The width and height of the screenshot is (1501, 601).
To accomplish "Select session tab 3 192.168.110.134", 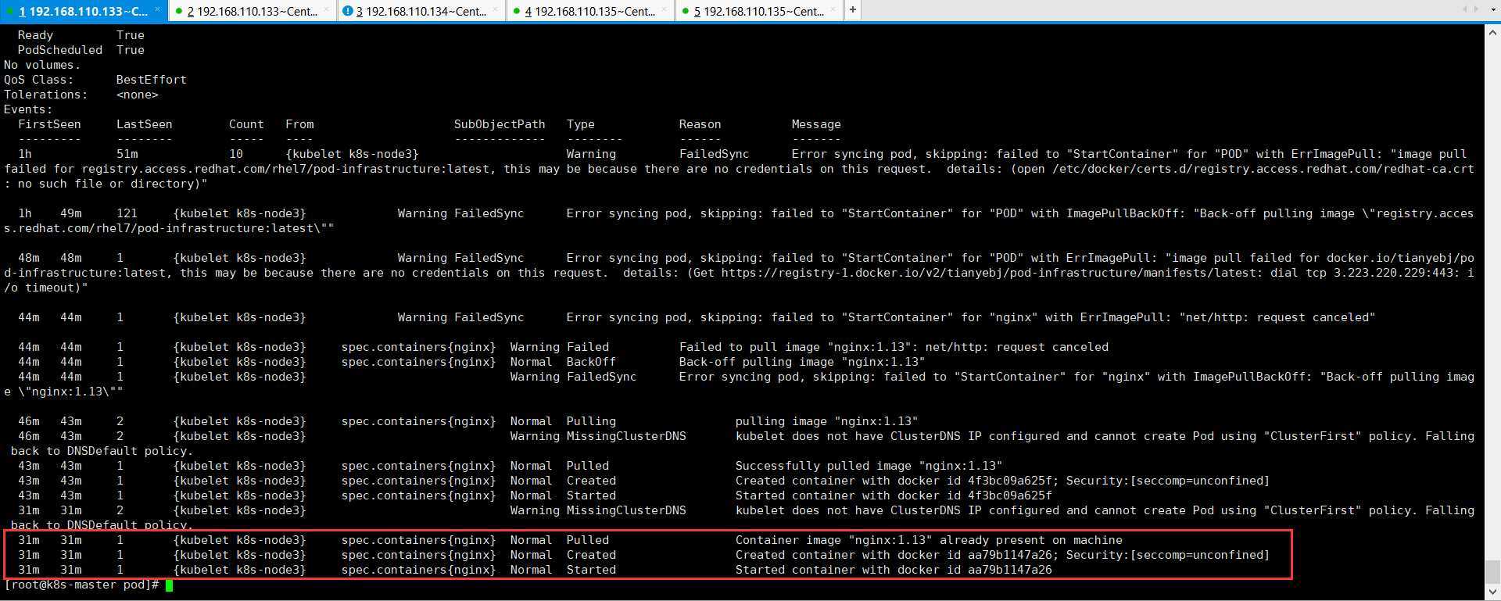I will pyautogui.click(x=421, y=11).
